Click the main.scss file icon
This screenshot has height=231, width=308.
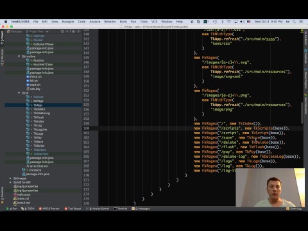coord(15,194)
